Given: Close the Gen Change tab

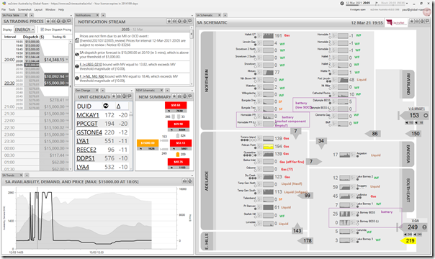Looking at the screenshot, I should (x=97, y=91).
